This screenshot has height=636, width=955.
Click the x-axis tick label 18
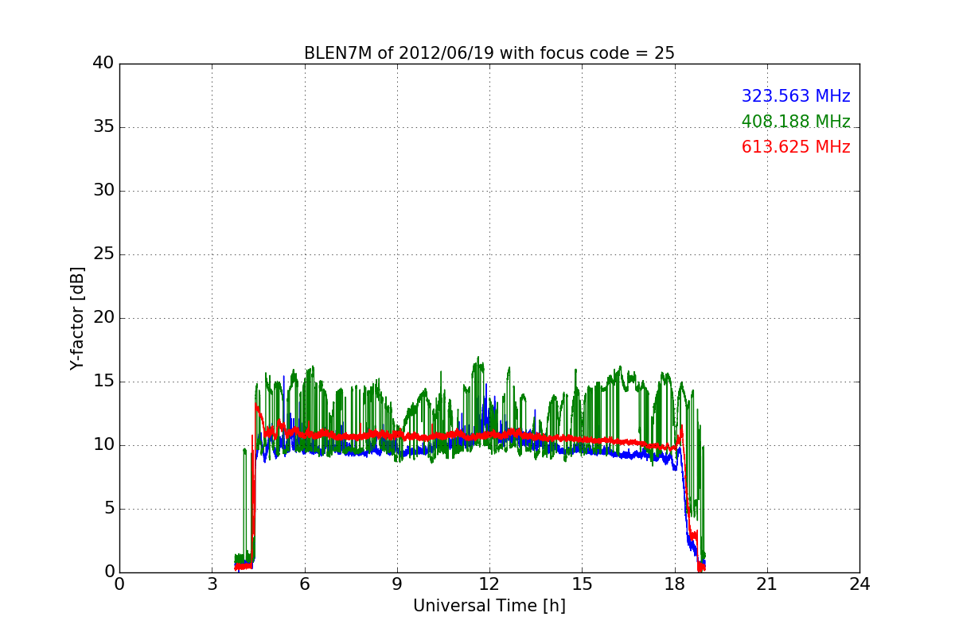[675, 584]
